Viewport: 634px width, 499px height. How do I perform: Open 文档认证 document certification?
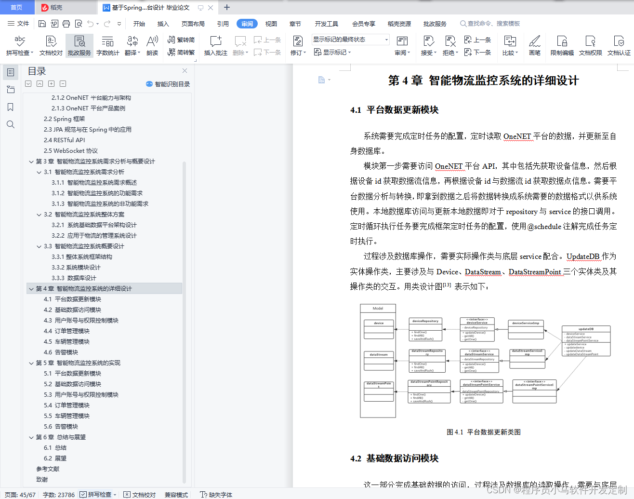pyautogui.click(x=619, y=46)
